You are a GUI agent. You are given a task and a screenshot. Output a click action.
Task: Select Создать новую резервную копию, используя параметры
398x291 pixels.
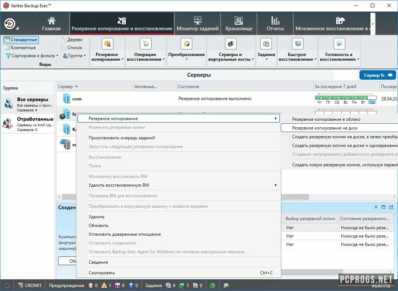[345, 165]
